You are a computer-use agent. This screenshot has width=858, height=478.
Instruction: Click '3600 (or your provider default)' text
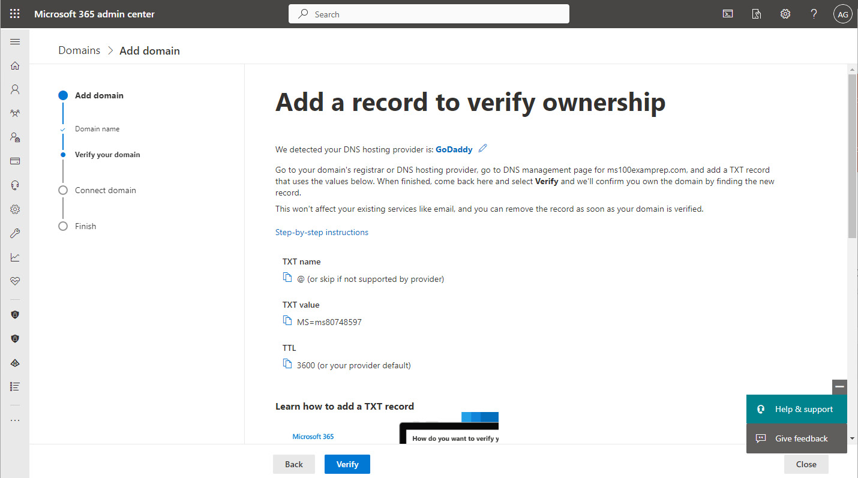point(354,365)
